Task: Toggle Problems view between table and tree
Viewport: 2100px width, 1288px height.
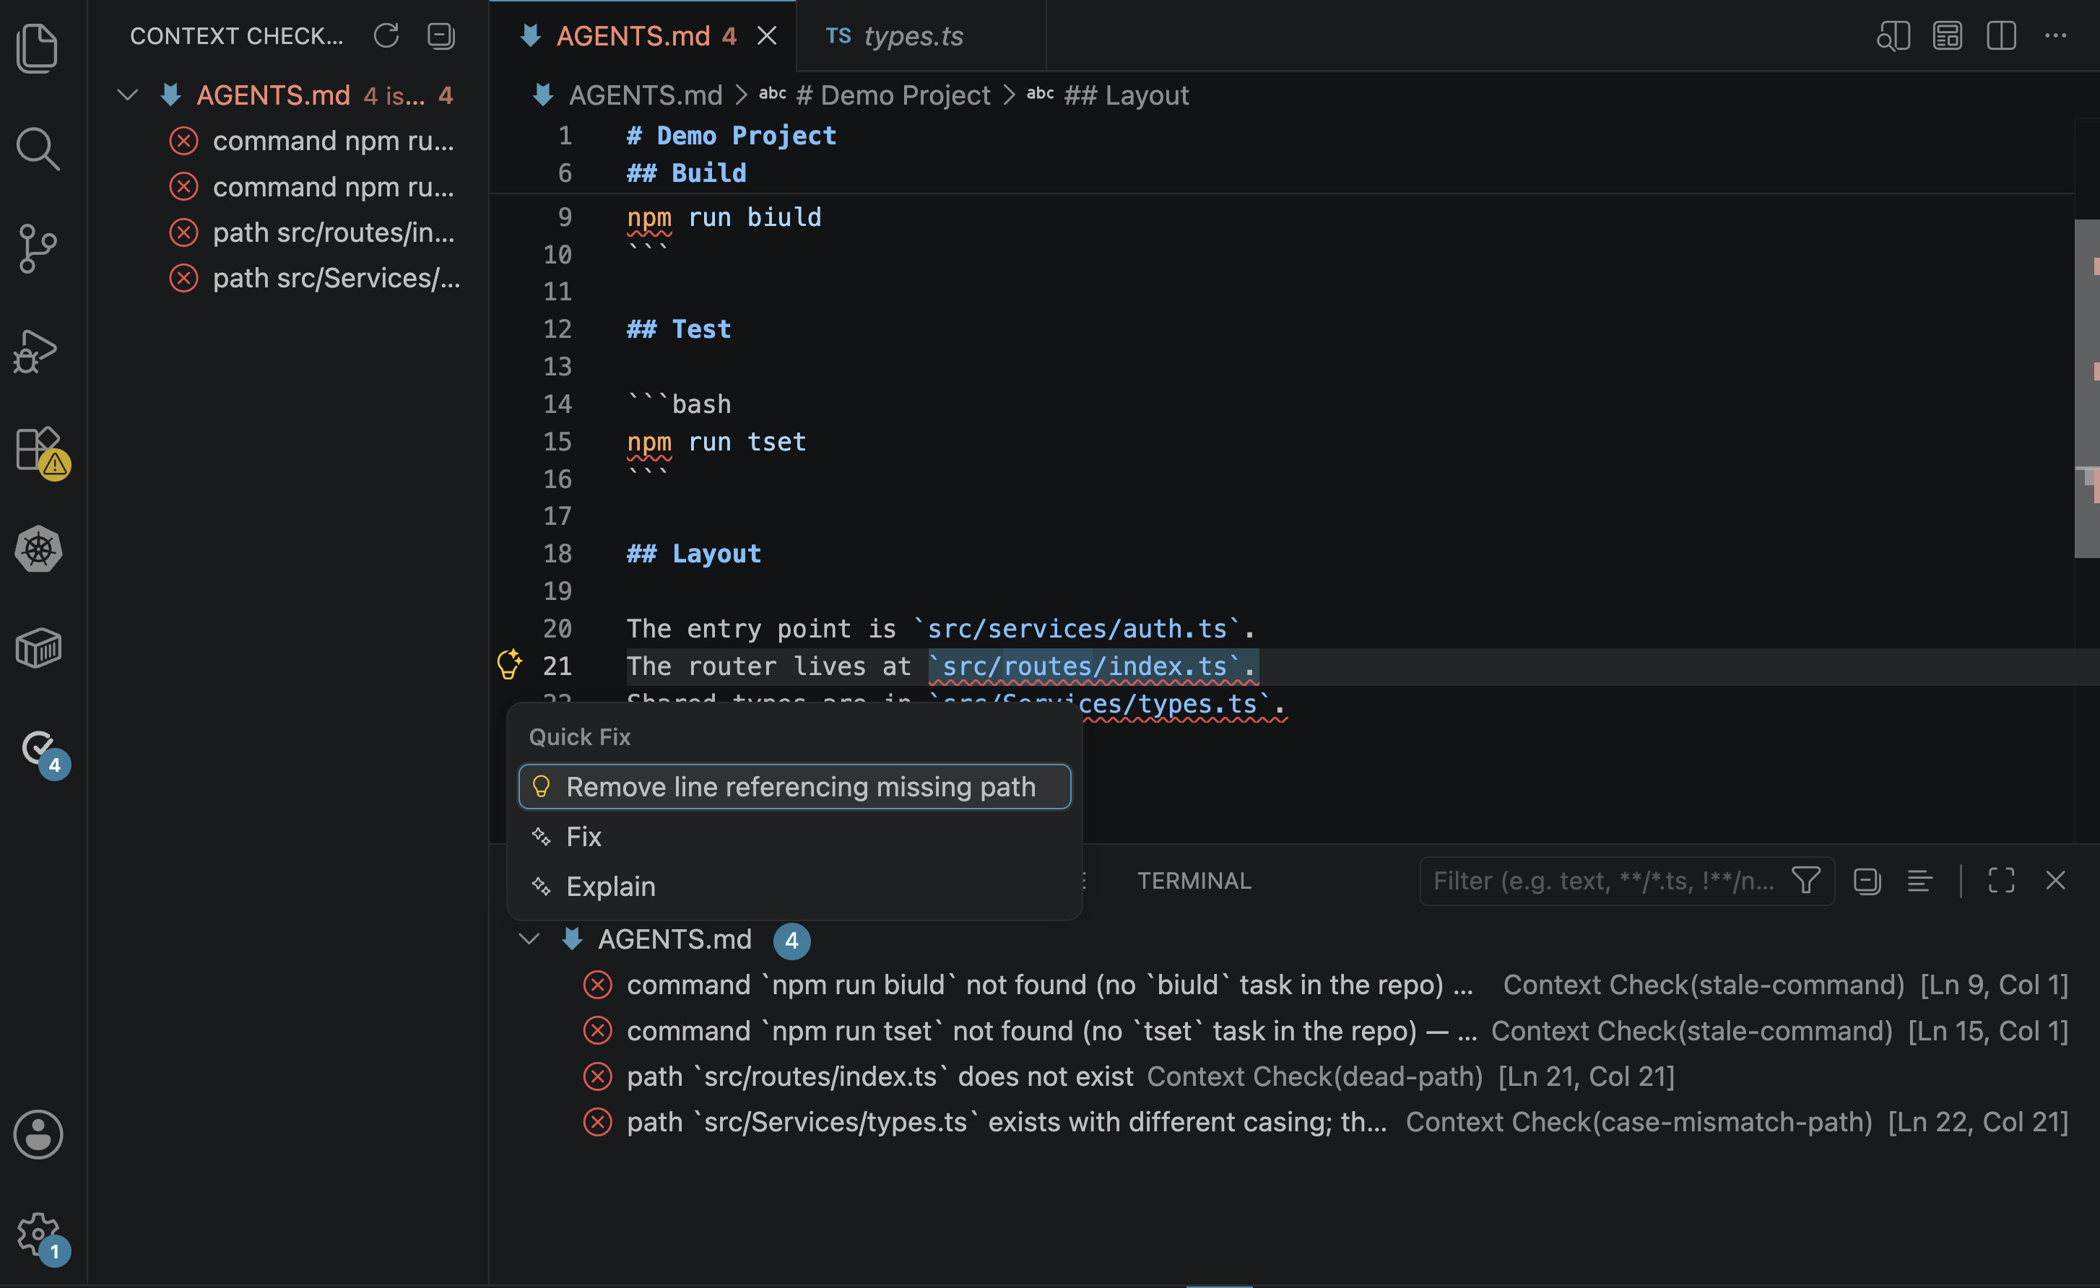Action: (1919, 880)
